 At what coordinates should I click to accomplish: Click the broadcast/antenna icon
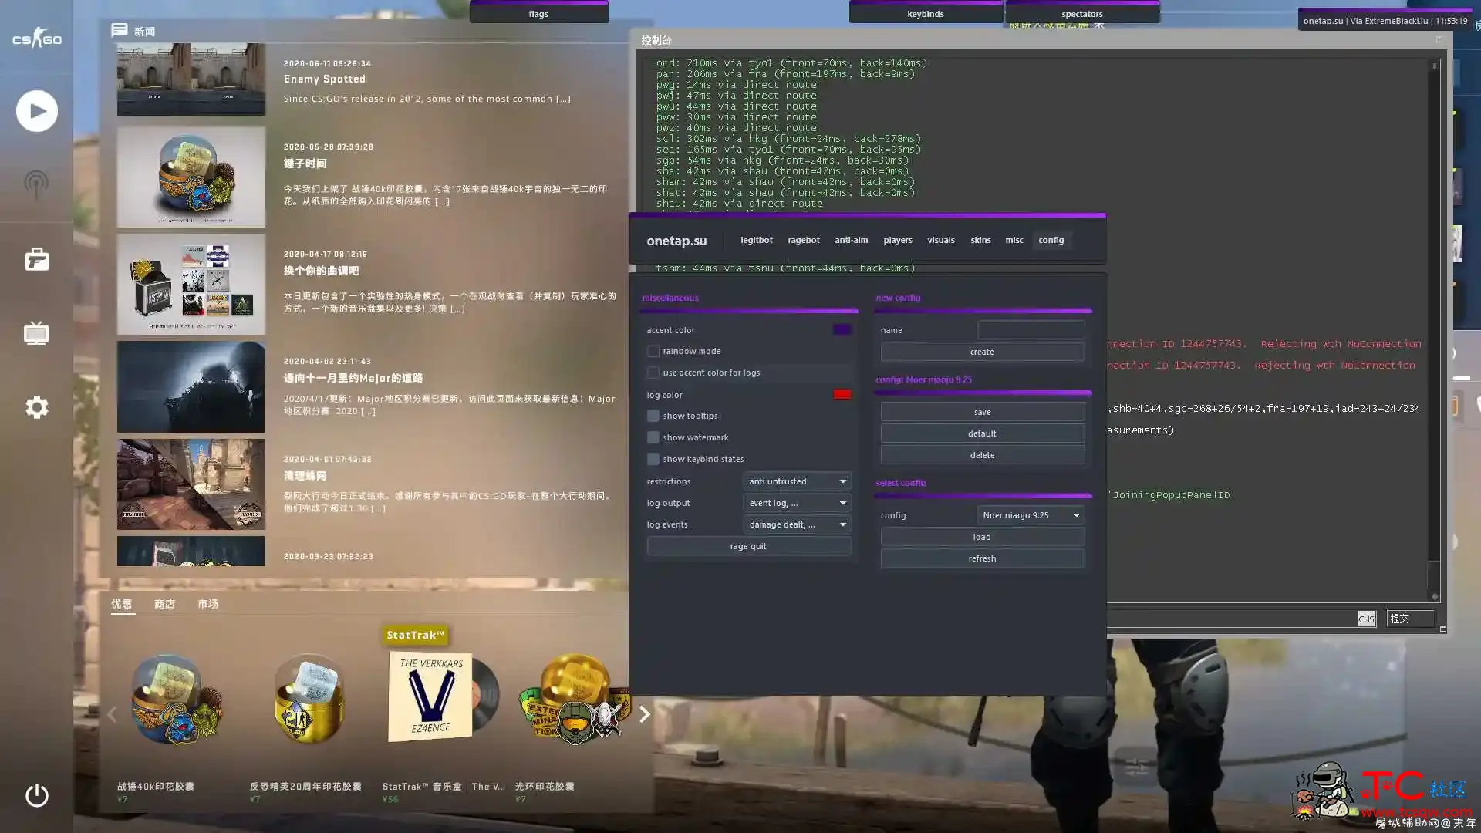pyautogui.click(x=36, y=185)
